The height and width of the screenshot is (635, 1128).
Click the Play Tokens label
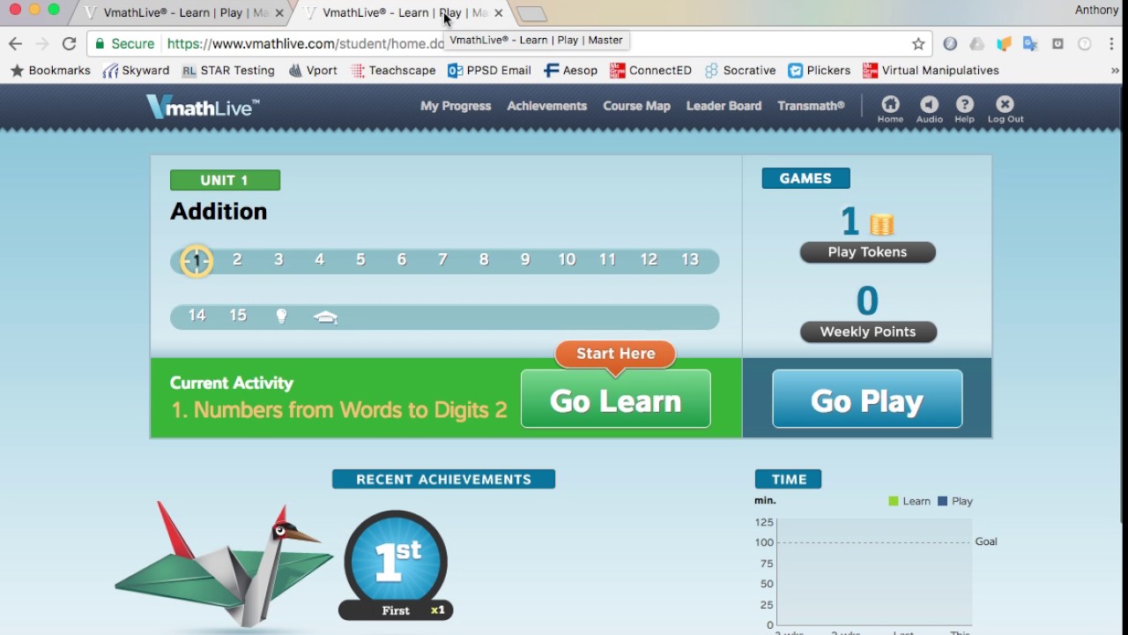click(867, 252)
